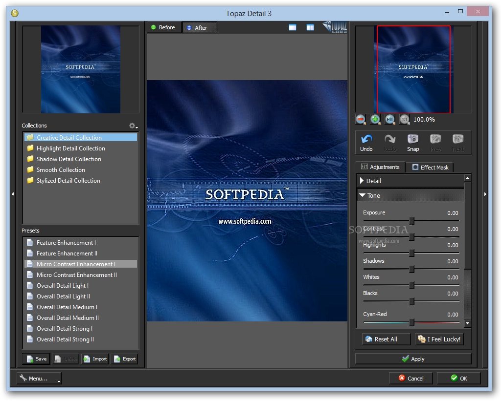Undo the last adjustment
Screen dimensions: 502x401
point(366,143)
